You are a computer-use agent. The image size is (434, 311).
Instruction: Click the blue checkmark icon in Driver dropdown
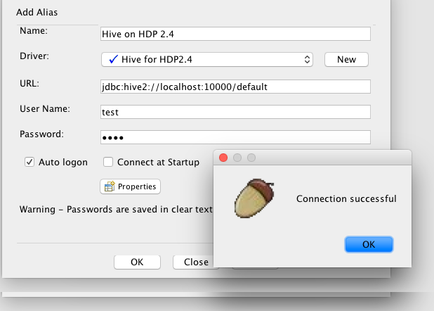click(x=114, y=59)
